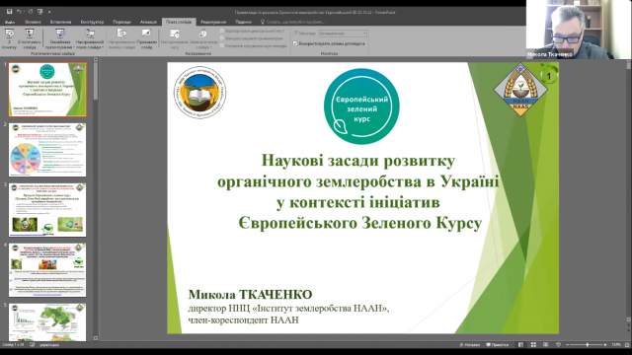Open Онлайнова презентація dropdown
Viewport: 632px width, 355px height.
[60, 39]
